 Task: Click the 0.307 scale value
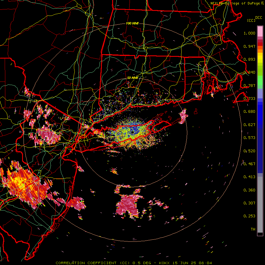[249, 203]
